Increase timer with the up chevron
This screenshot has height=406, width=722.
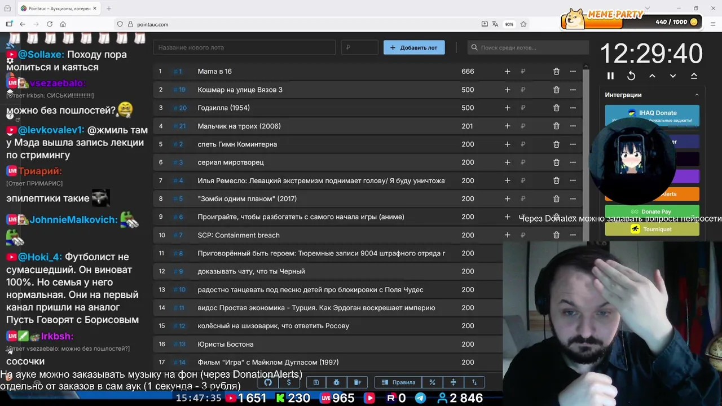click(x=652, y=76)
